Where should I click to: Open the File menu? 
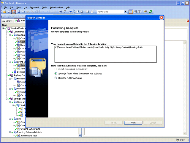(x=5, y=7)
